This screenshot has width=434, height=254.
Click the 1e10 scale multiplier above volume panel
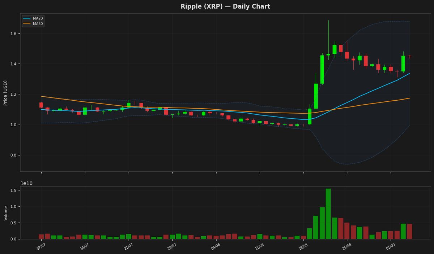[26, 183]
